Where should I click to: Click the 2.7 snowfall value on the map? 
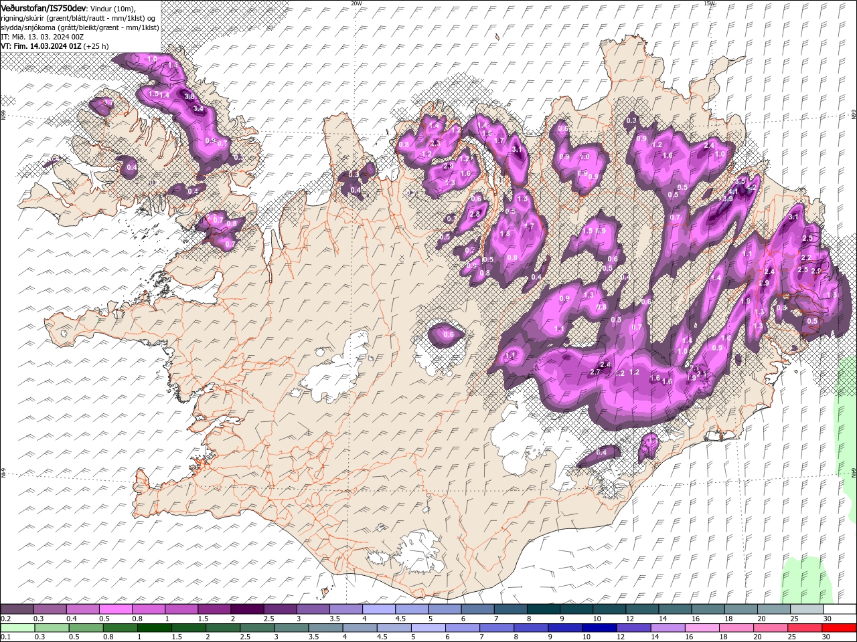point(595,372)
